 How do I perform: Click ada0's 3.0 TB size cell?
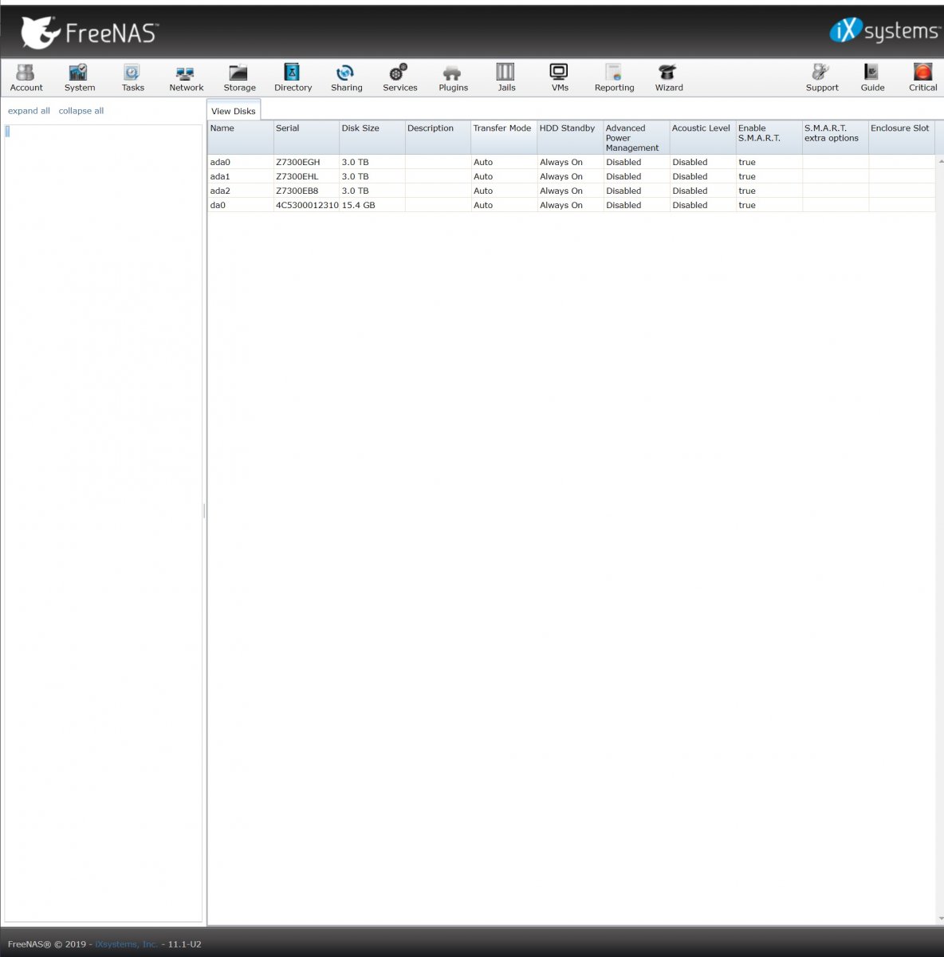pos(372,162)
